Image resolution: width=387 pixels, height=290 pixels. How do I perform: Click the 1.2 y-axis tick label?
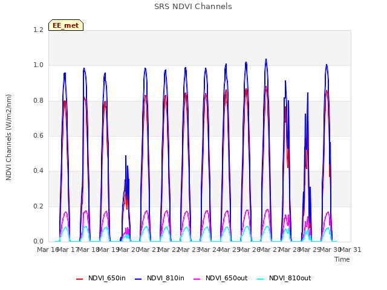38,30
